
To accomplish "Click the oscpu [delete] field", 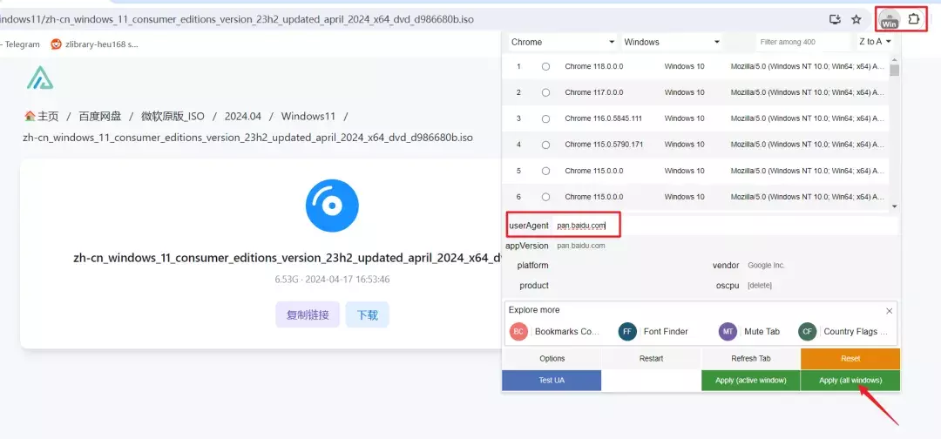I will coord(821,286).
